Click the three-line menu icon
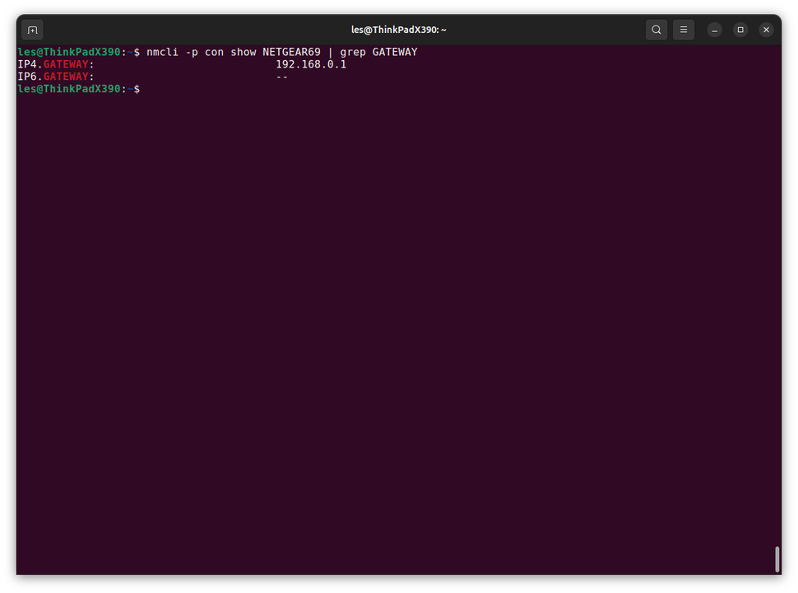The height and width of the screenshot is (593, 798). [683, 30]
